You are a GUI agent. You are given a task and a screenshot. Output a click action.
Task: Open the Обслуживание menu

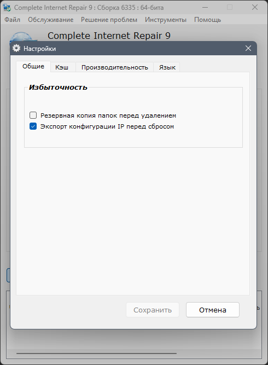point(51,20)
